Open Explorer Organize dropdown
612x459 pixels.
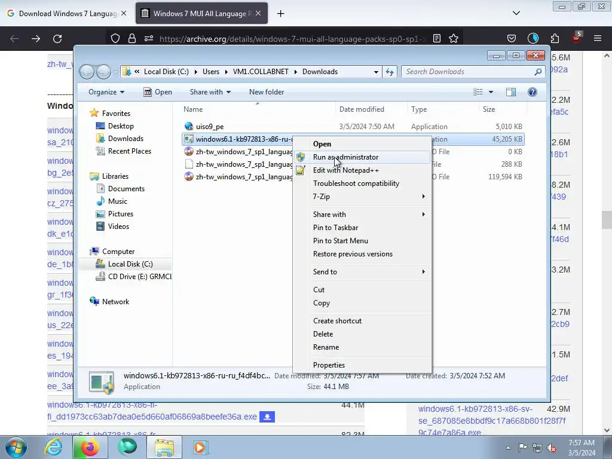coord(106,92)
